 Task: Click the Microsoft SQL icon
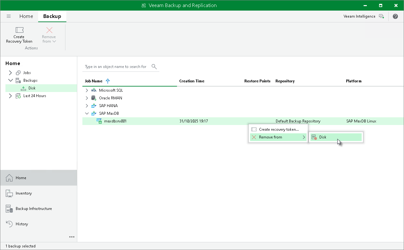point(94,90)
